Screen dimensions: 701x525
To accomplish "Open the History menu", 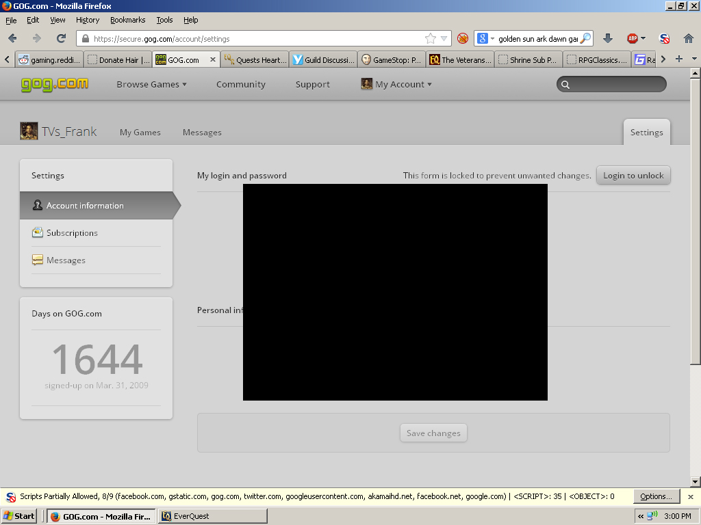I will tap(88, 20).
